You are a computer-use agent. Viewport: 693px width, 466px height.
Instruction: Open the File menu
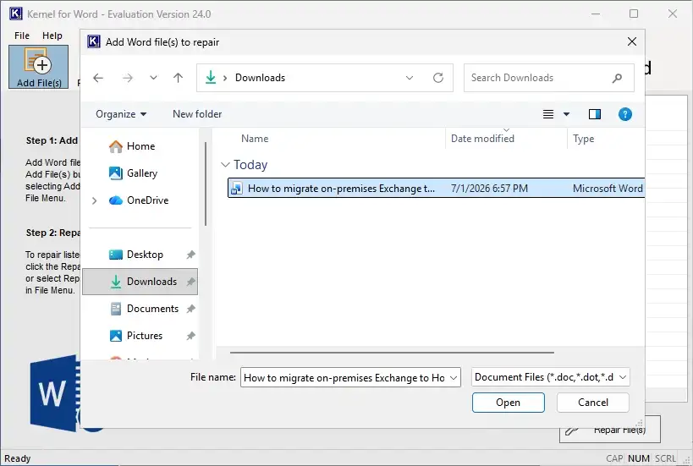22,36
